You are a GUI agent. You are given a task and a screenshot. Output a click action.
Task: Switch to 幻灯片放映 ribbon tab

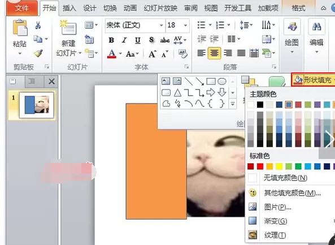pyautogui.click(x=160, y=8)
